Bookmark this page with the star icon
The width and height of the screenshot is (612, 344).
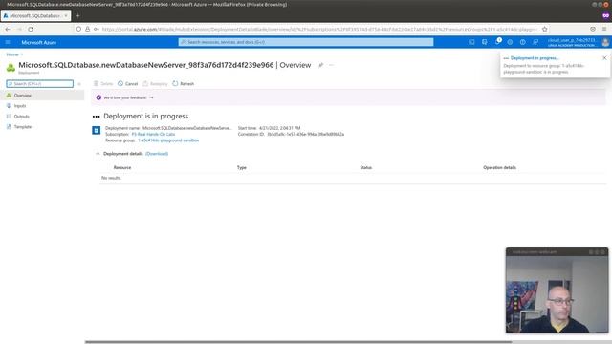click(x=544, y=30)
